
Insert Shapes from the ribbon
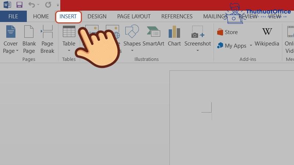[132, 38]
